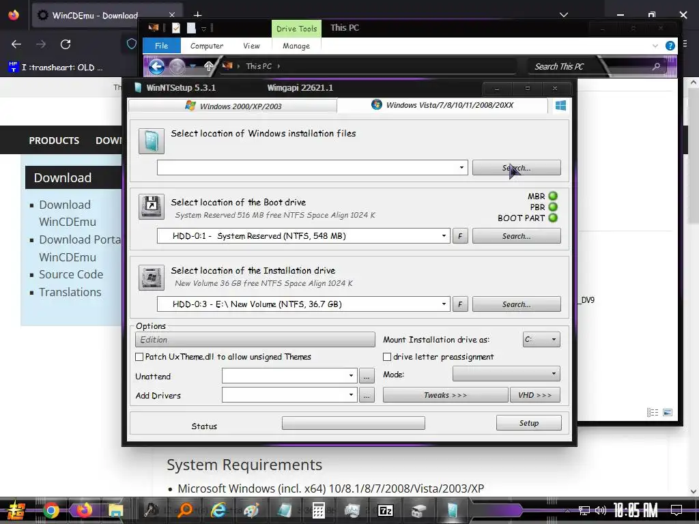Screen dimensions: 699x524
Task: Open the View ribbon tab in Explorer
Action: (x=251, y=46)
